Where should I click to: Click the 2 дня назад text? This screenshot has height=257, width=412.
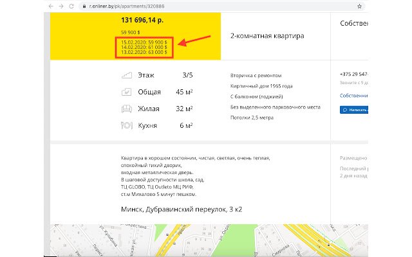click(x=353, y=175)
